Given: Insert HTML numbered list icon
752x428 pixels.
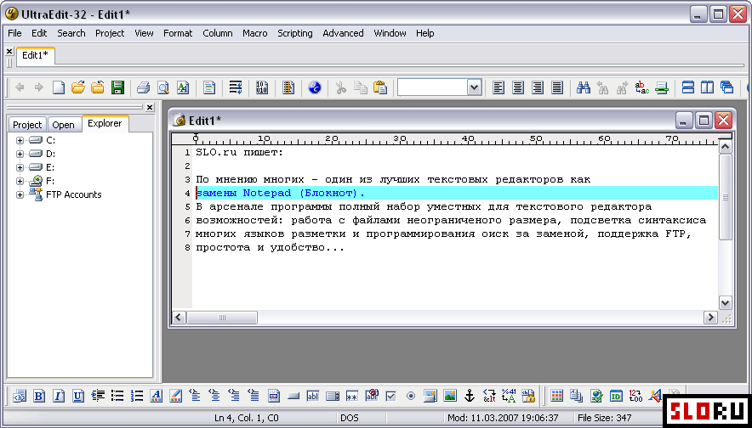Looking at the screenshot, I should point(137,396).
